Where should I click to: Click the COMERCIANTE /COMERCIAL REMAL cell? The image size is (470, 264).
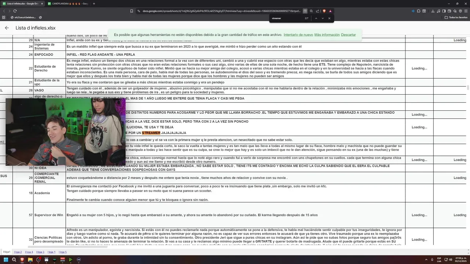(49, 178)
